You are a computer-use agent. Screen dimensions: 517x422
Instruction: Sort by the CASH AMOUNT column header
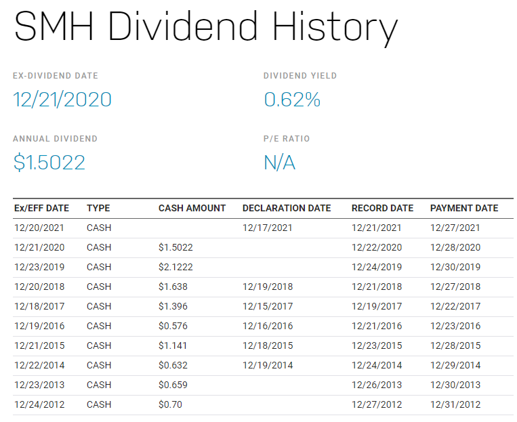pos(192,208)
